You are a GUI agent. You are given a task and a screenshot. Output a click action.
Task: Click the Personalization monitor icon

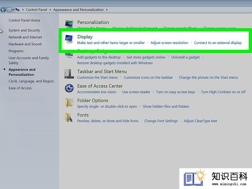[x=69, y=24]
